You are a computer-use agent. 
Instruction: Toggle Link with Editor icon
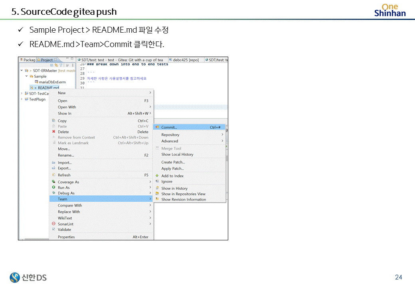click(x=56, y=65)
